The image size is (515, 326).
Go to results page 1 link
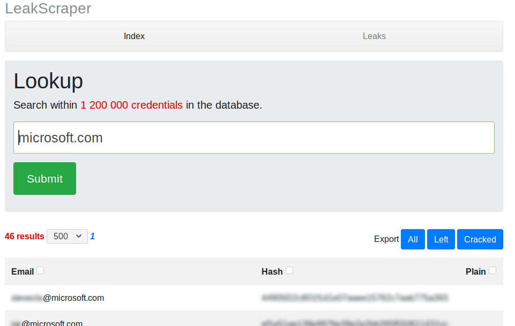[92, 236]
